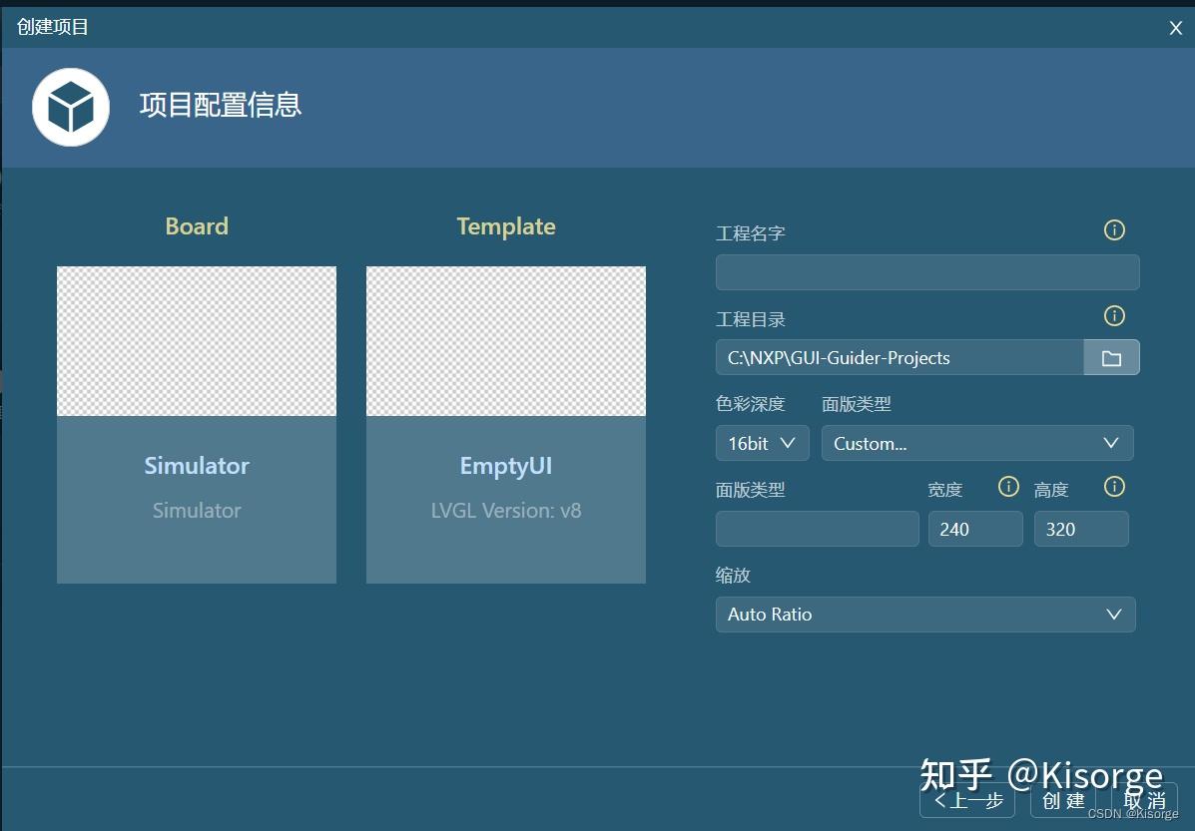The image size is (1195, 831).
Task: Click the 宽度 field showing 240
Action: click(974, 529)
